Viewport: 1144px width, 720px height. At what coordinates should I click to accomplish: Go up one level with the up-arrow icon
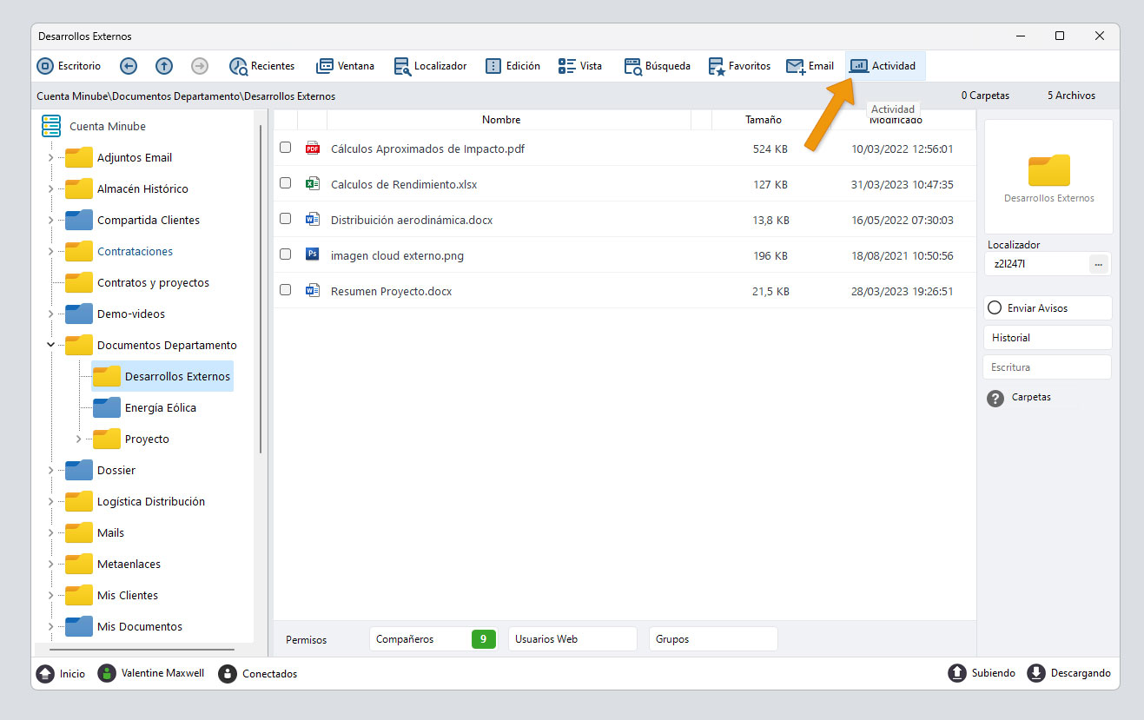coord(164,66)
